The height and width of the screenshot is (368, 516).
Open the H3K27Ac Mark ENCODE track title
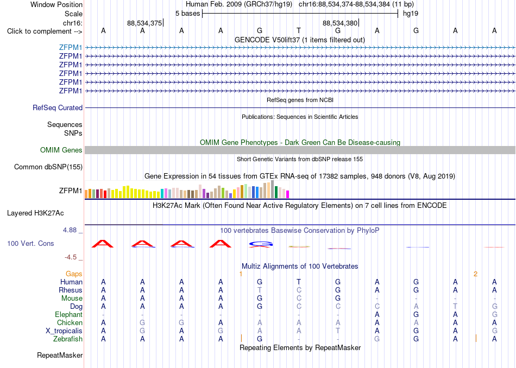coord(300,206)
